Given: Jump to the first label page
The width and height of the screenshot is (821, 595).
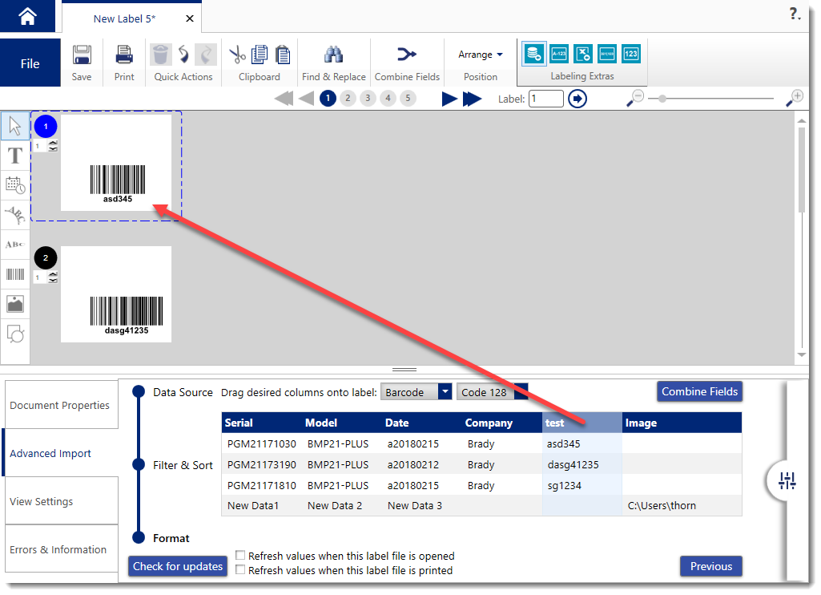Looking at the screenshot, I should tap(284, 99).
